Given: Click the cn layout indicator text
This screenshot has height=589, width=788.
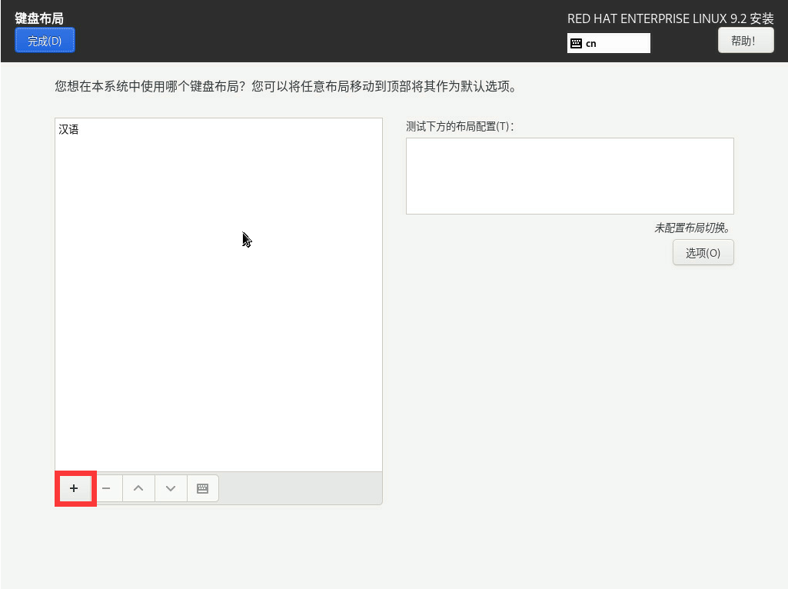Looking at the screenshot, I should pyautogui.click(x=591, y=44).
